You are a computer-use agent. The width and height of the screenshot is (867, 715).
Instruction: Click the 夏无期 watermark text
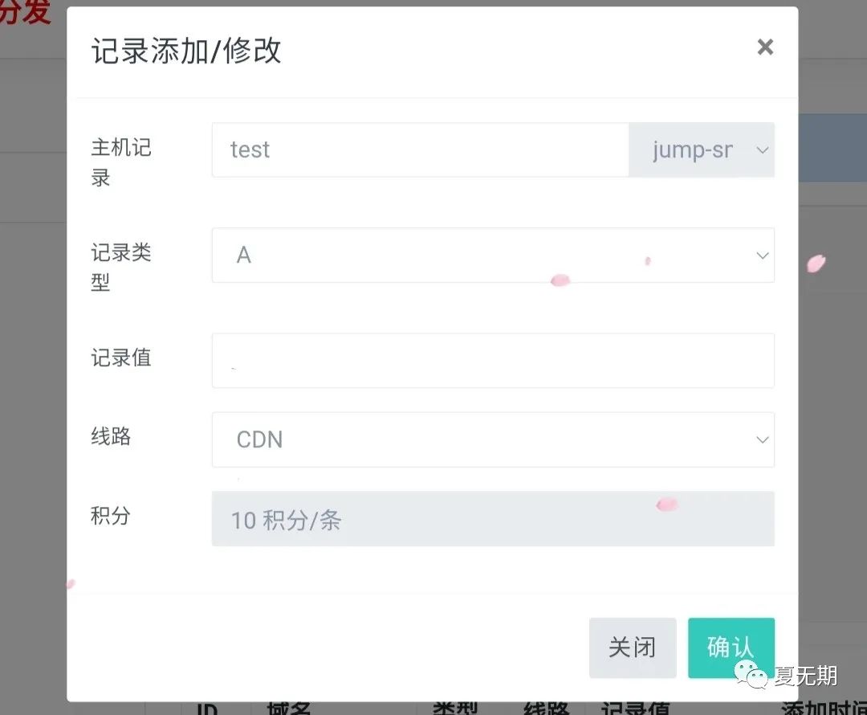click(806, 676)
